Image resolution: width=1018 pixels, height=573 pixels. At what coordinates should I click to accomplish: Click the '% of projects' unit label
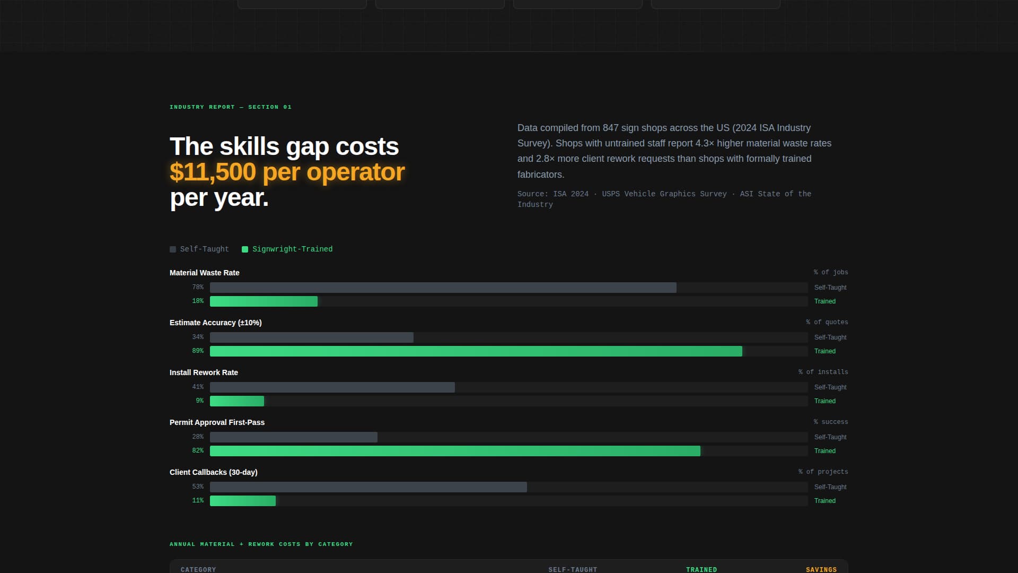click(x=823, y=472)
